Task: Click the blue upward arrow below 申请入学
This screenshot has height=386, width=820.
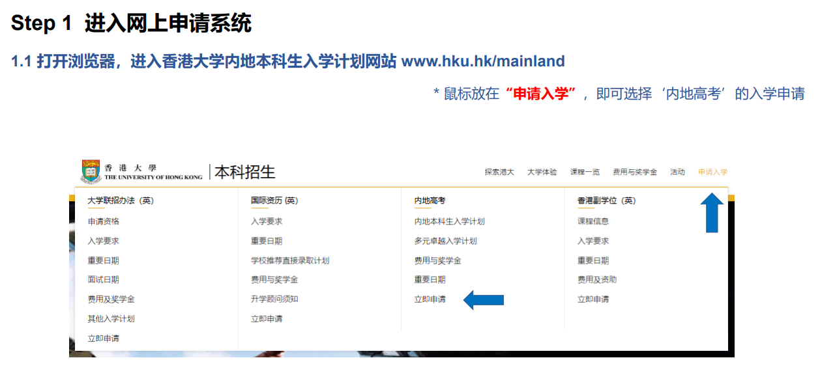Action: [x=712, y=212]
